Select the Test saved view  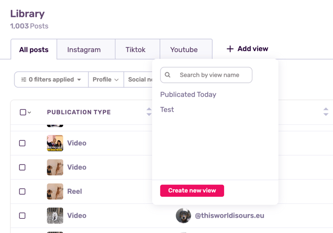tap(167, 110)
